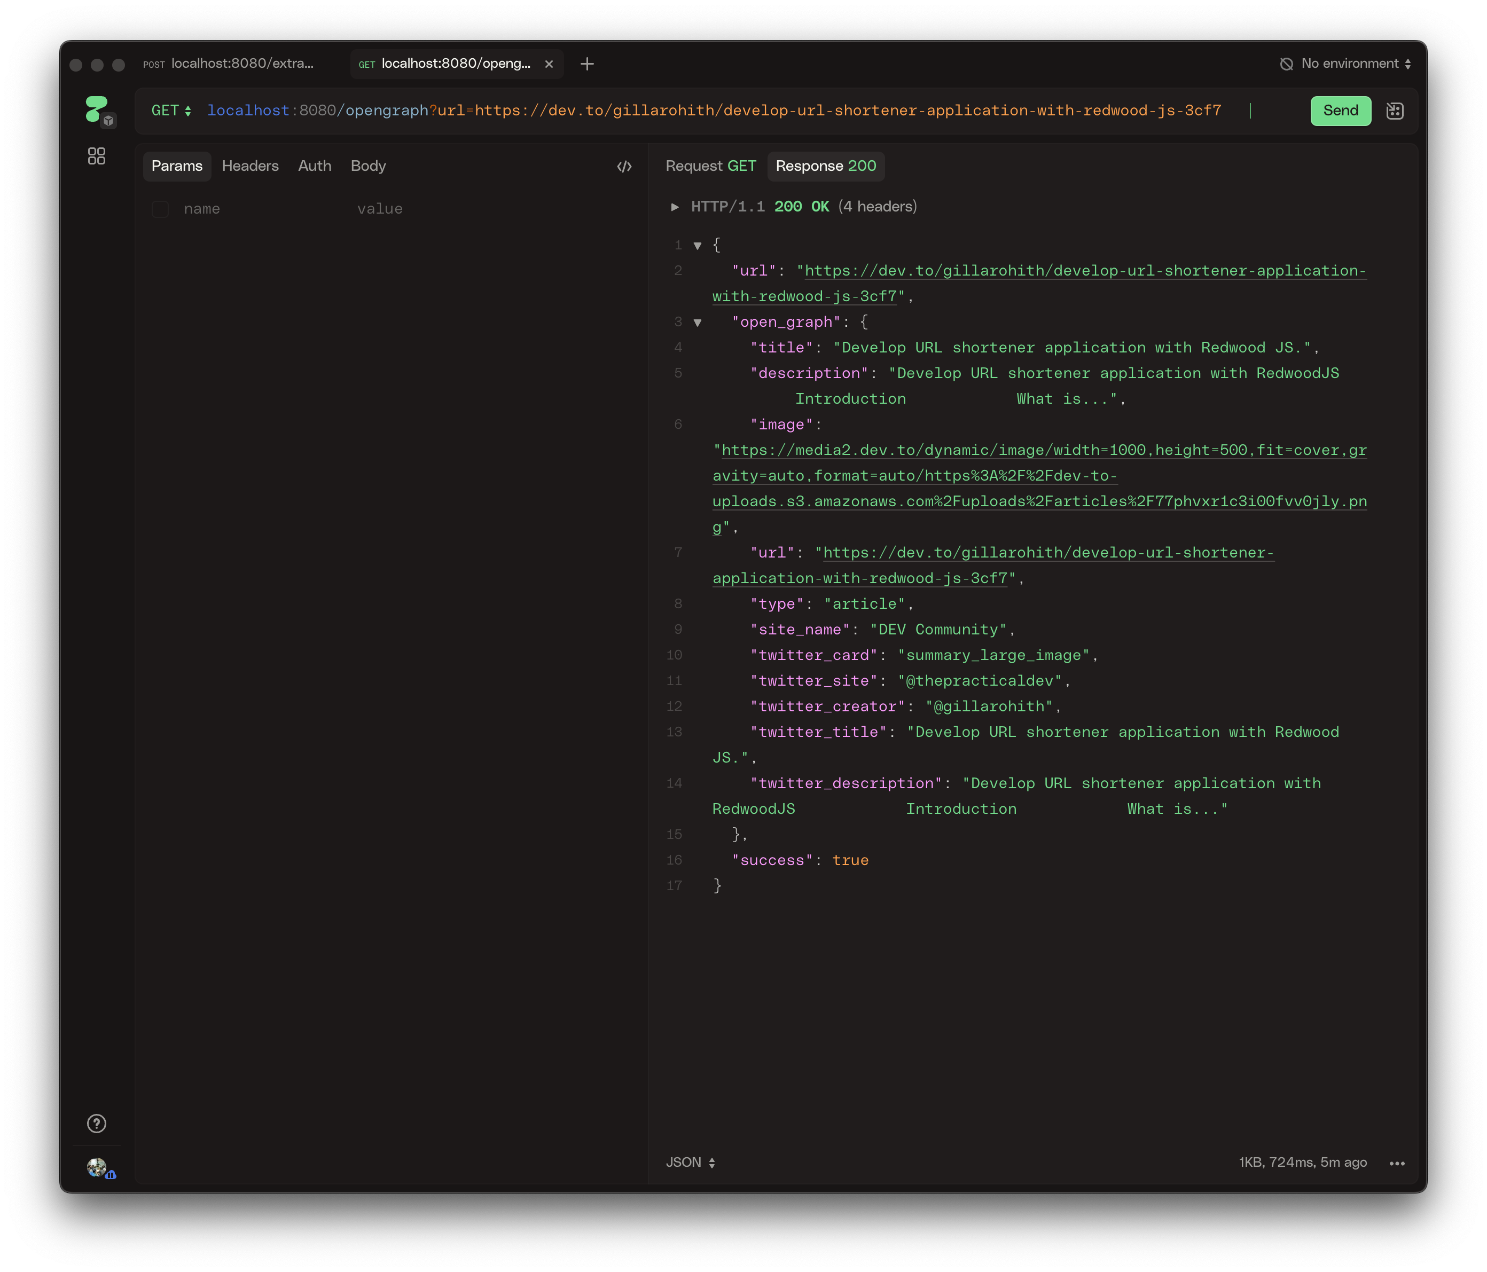1487x1272 pixels.
Task: Show generated code snippet icon
Action: [624, 167]
